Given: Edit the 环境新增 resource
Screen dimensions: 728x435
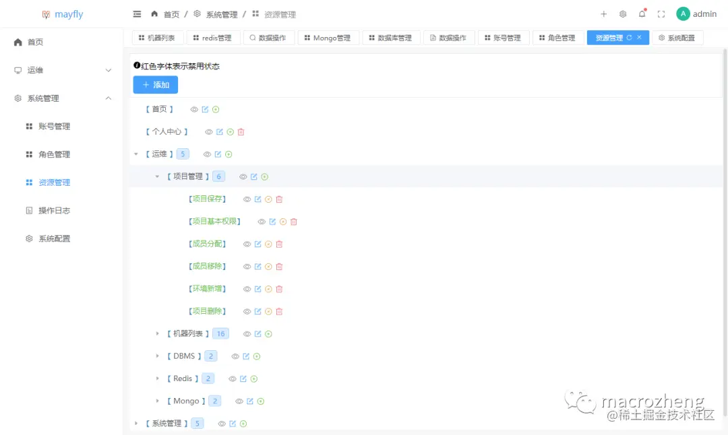Looking at the screenshot, I should [x=257, y=289].
